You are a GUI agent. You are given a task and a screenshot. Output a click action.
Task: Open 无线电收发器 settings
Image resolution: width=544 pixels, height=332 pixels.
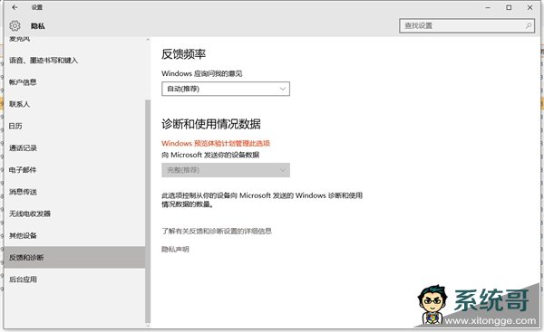point(30,213)
